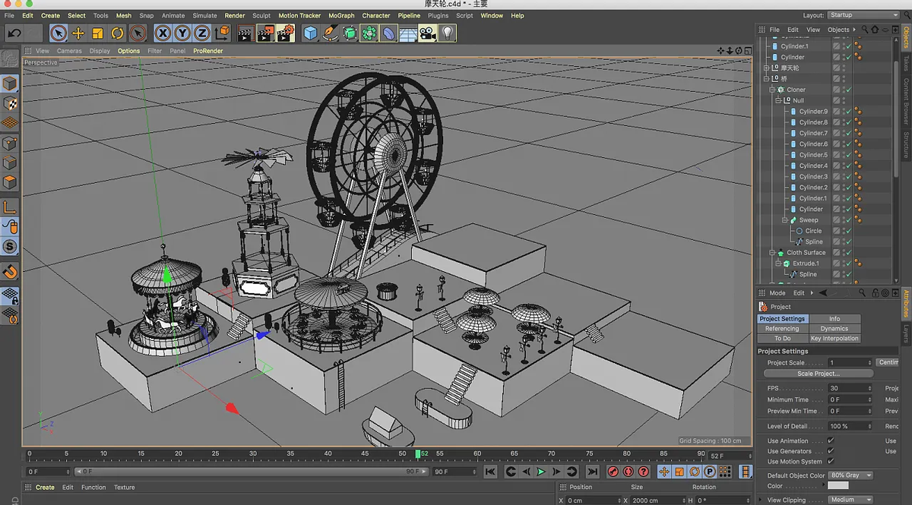
Task: Click the project Color swatch
Action: [x=838, y=486]
